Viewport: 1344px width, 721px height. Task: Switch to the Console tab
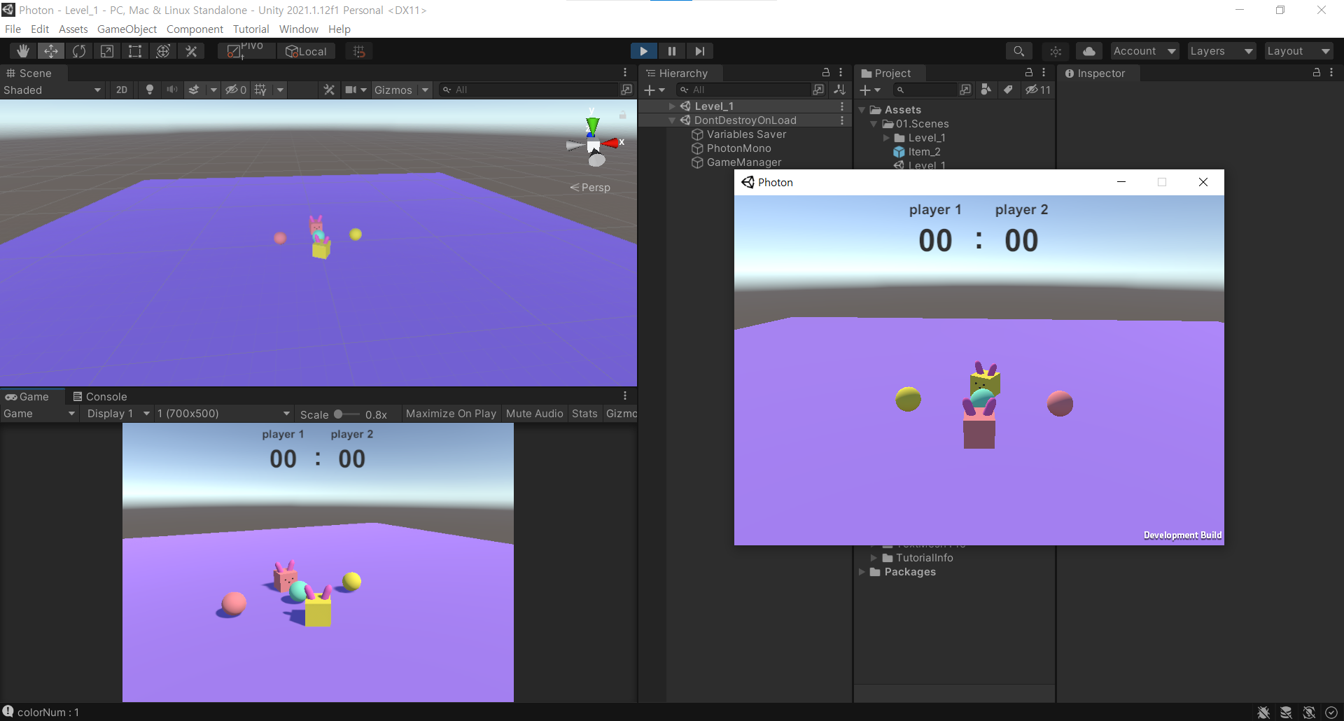click(100, 397)
